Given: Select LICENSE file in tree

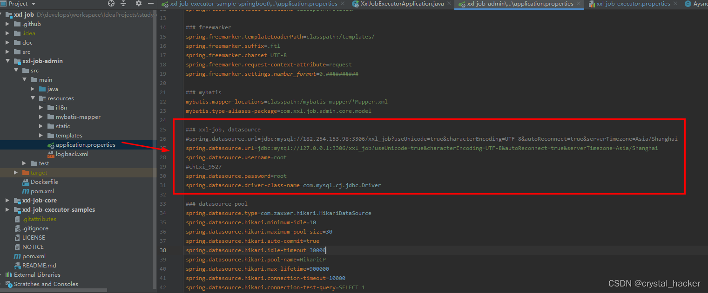Looking at the screenshot, I should 34,237.
